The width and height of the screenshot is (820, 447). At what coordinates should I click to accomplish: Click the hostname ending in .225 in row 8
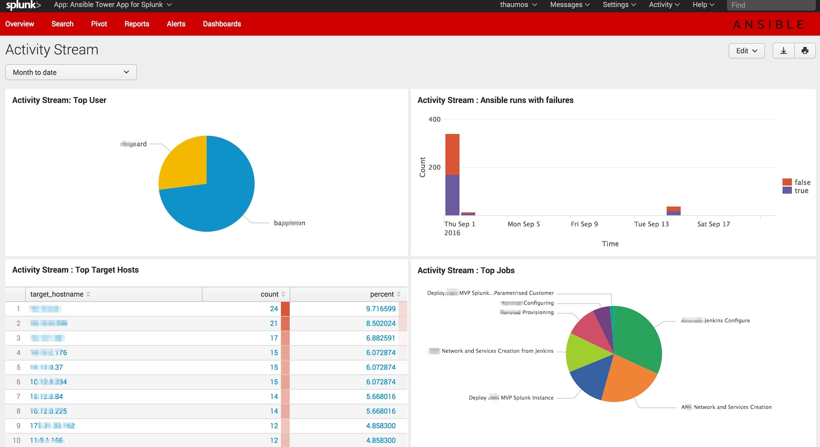[48, 411]
